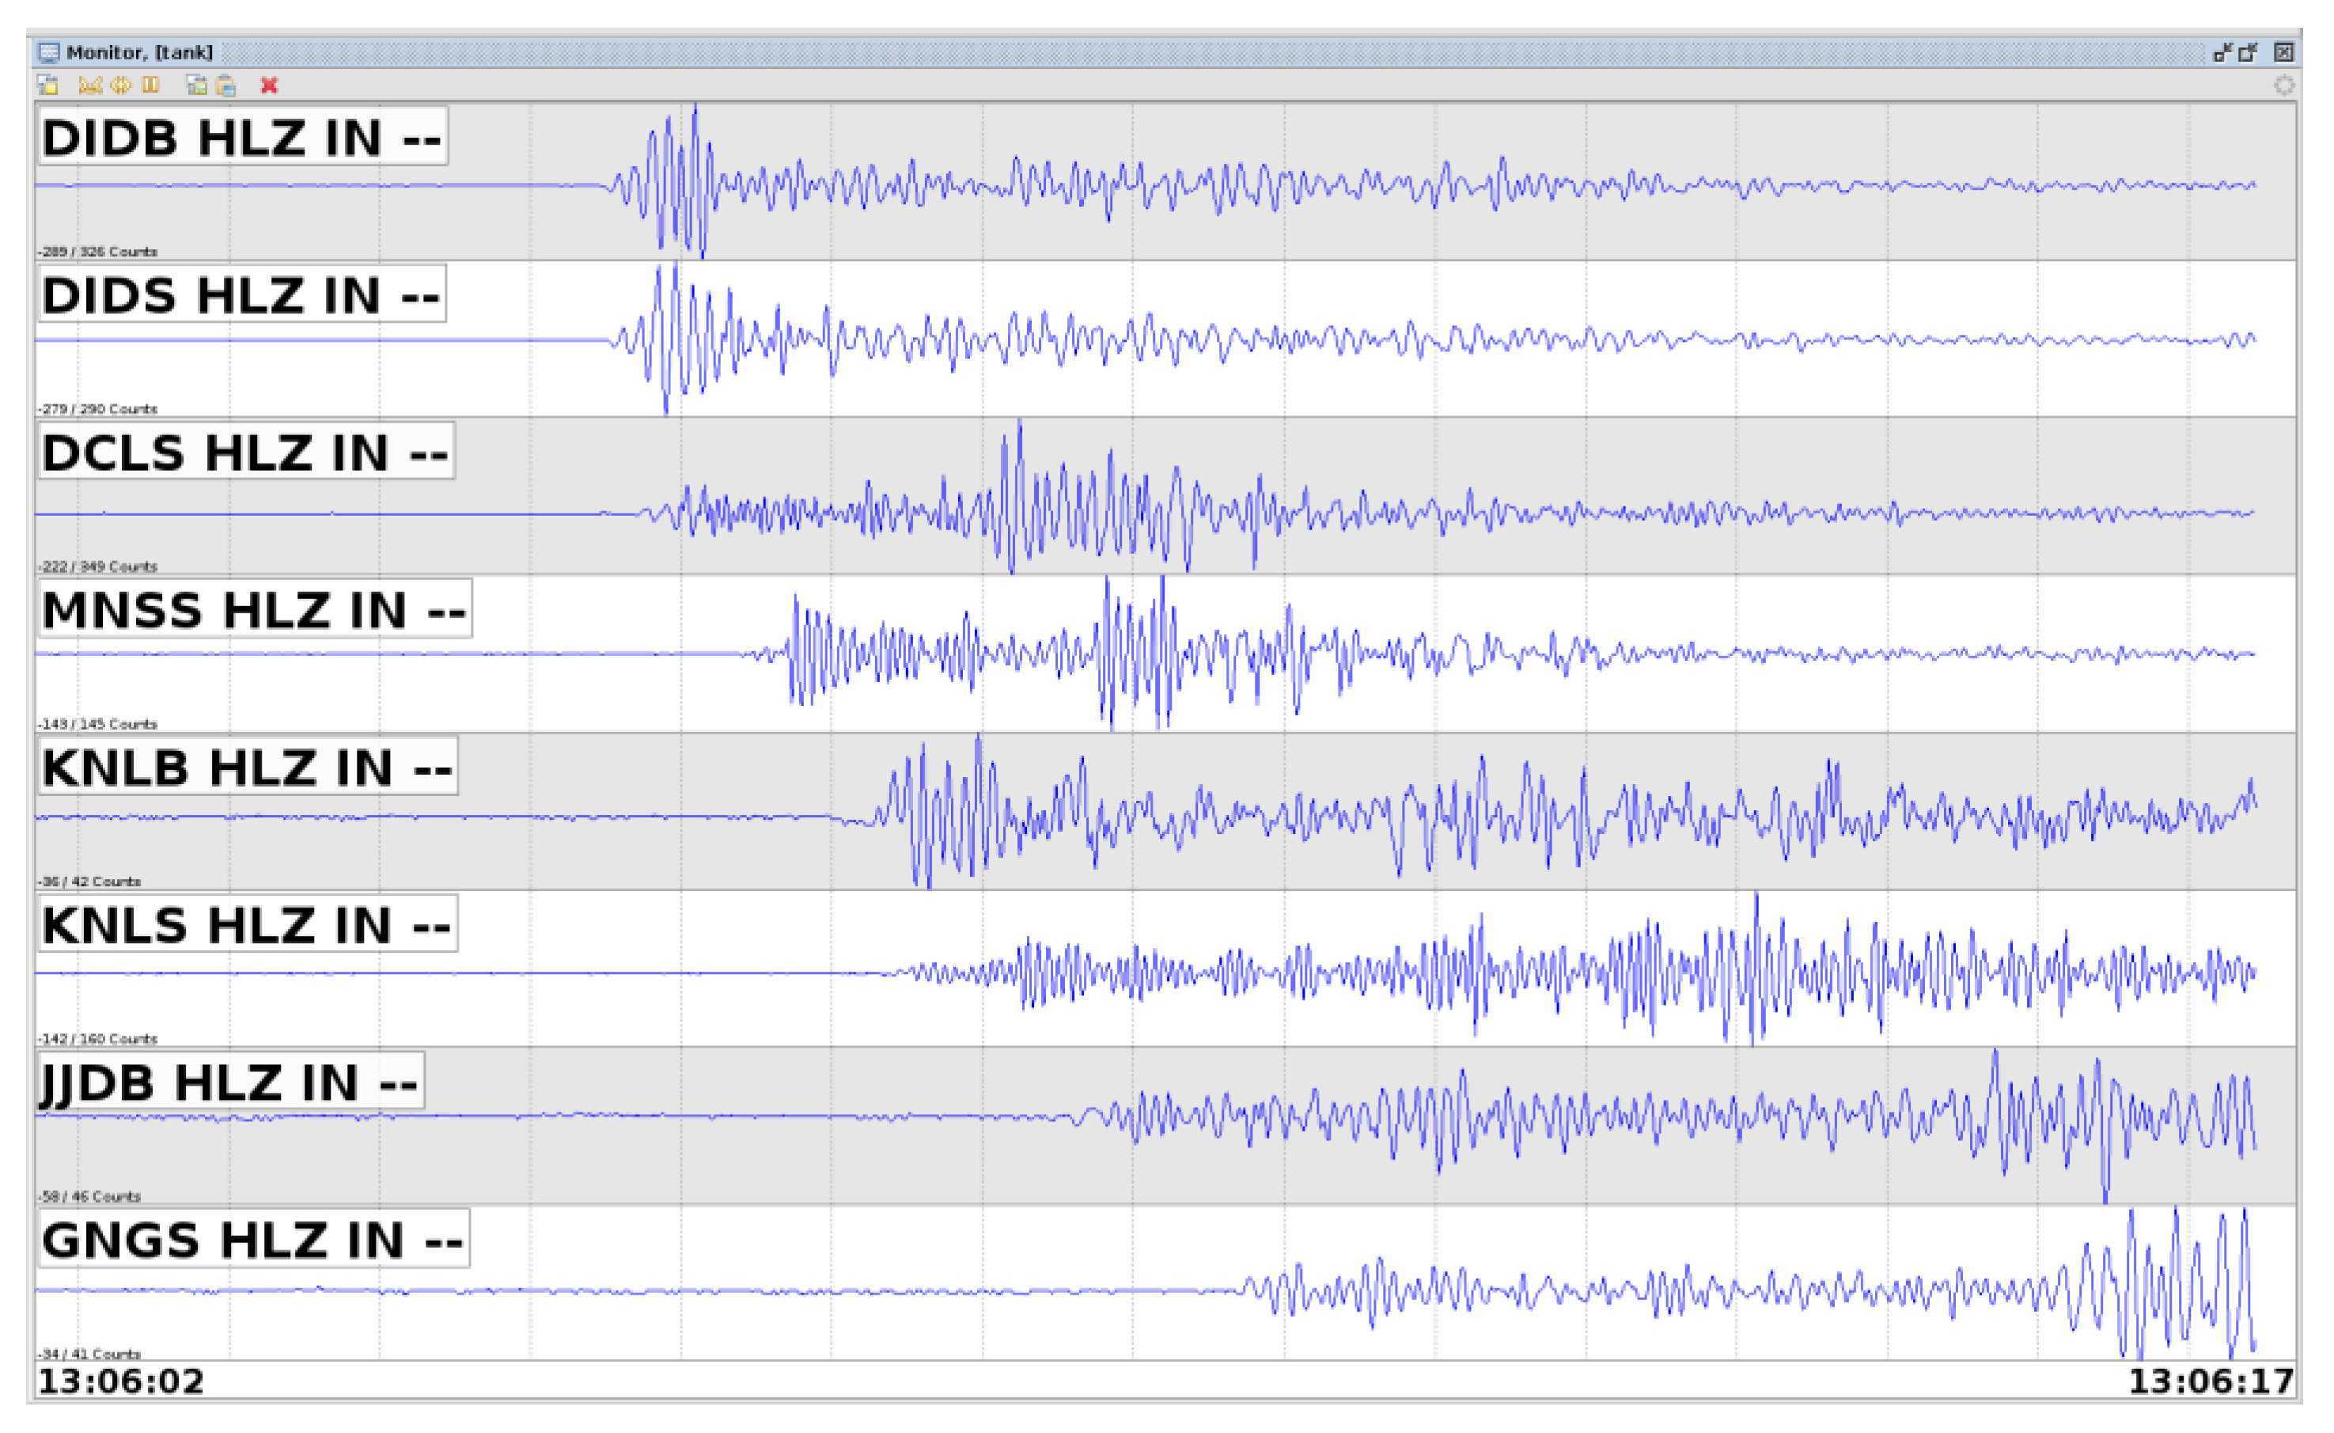This screenshot has height=1433, width=2334.
Task: Click the GNGS HLZ IN channel label
Action: [253, 1238]
